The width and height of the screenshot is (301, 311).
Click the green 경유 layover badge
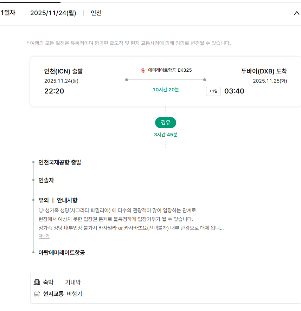point(165,123)
